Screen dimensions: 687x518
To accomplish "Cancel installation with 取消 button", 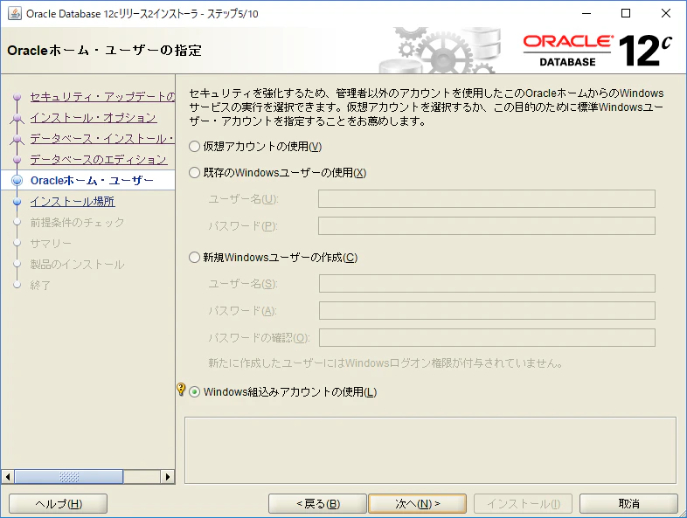I will pyautogui.click(x=628, y=503).
